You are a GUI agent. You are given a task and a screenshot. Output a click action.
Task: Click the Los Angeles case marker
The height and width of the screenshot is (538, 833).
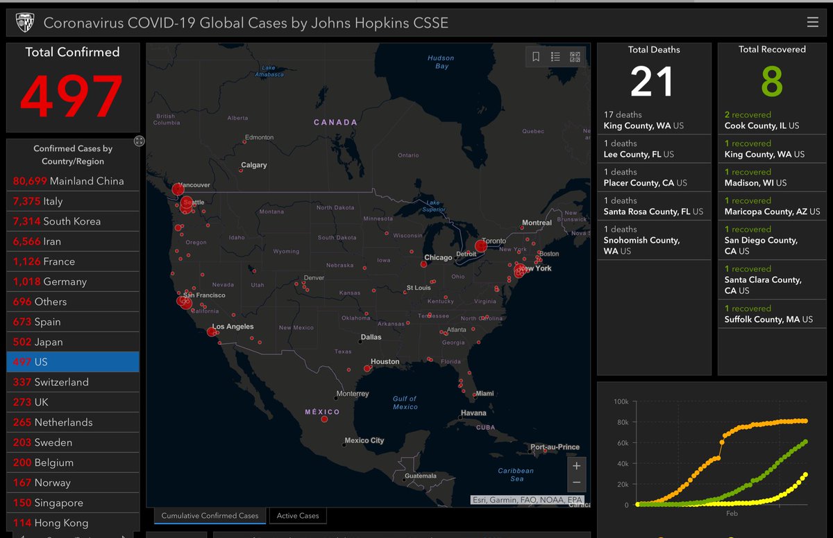(211, 332)
